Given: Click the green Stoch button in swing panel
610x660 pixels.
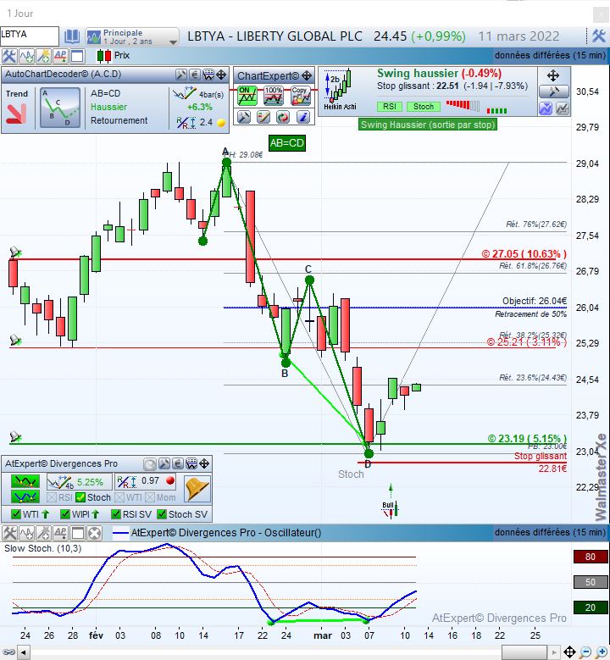Looking at the screenshot, I should [424, 107].
